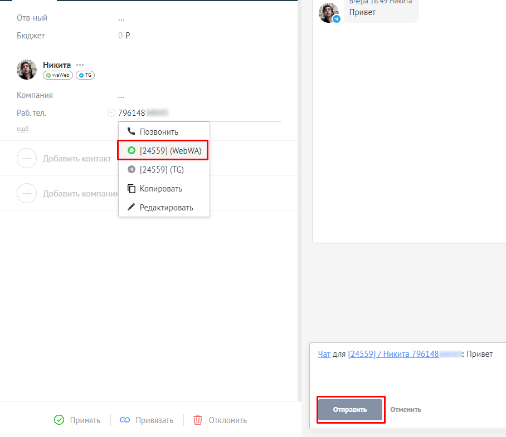The image size is (506, 437).
Task: Click the small plus icon beside phone number
Action: pyautogui.click(x=110, y=113)
